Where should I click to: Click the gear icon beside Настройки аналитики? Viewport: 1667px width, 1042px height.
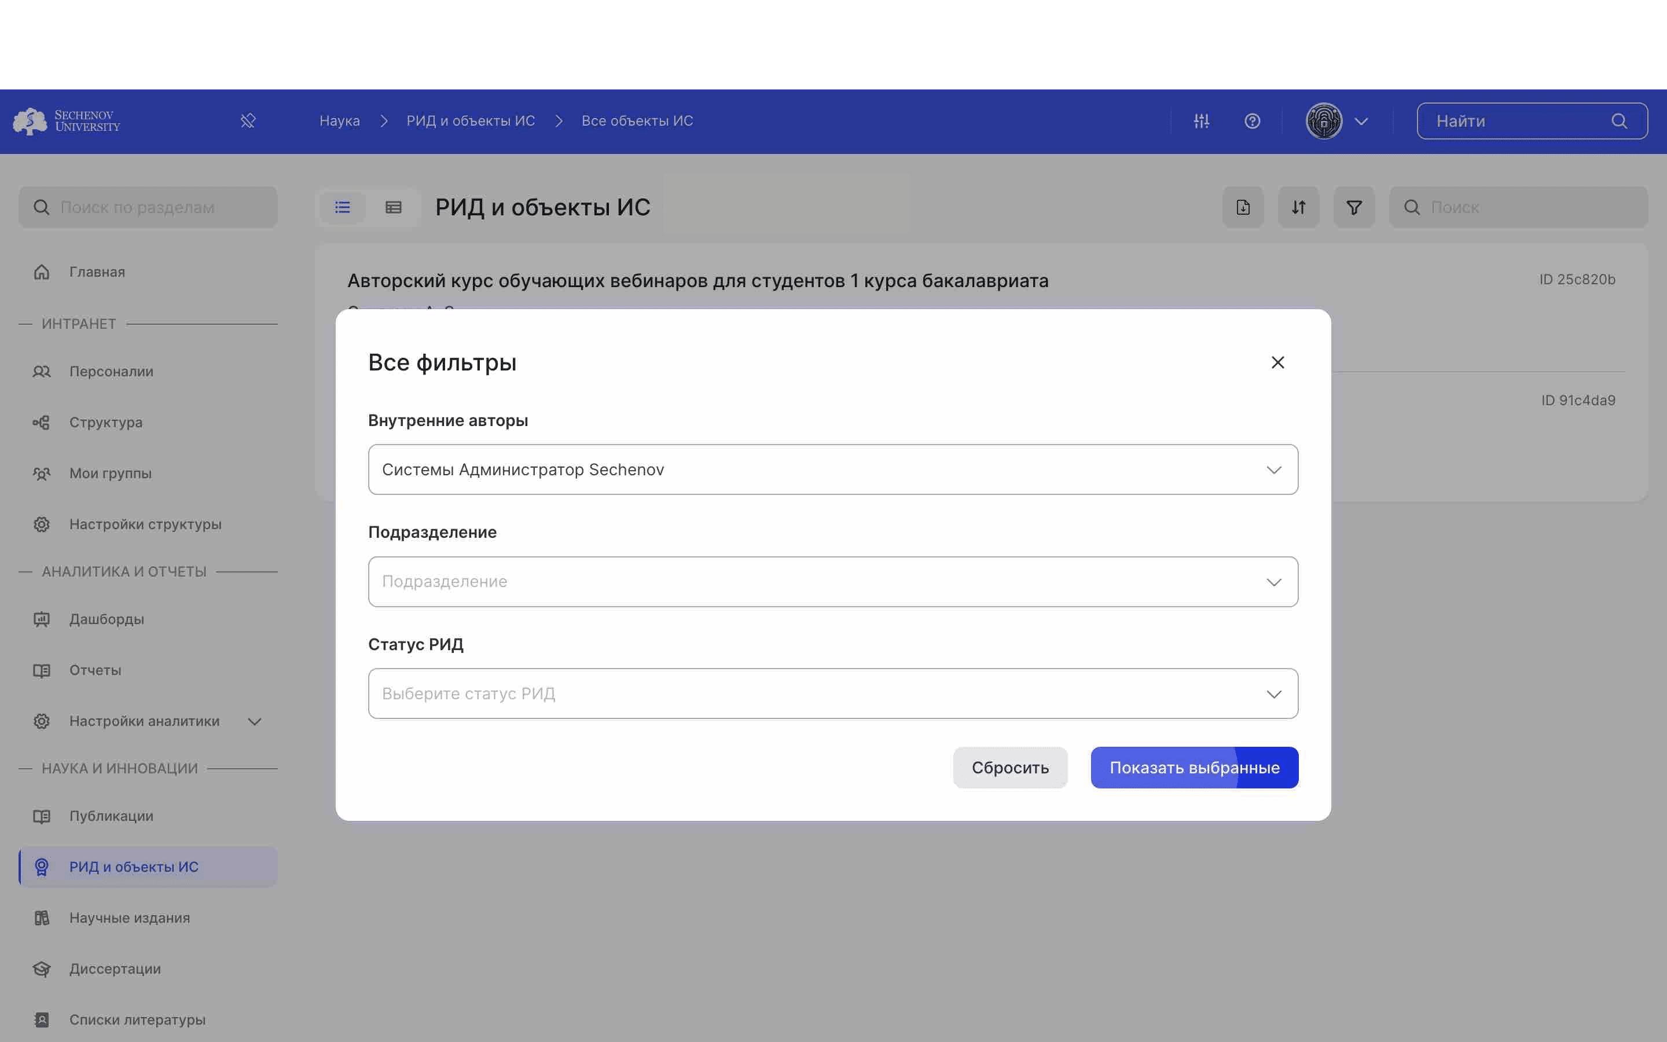point(41,721)
